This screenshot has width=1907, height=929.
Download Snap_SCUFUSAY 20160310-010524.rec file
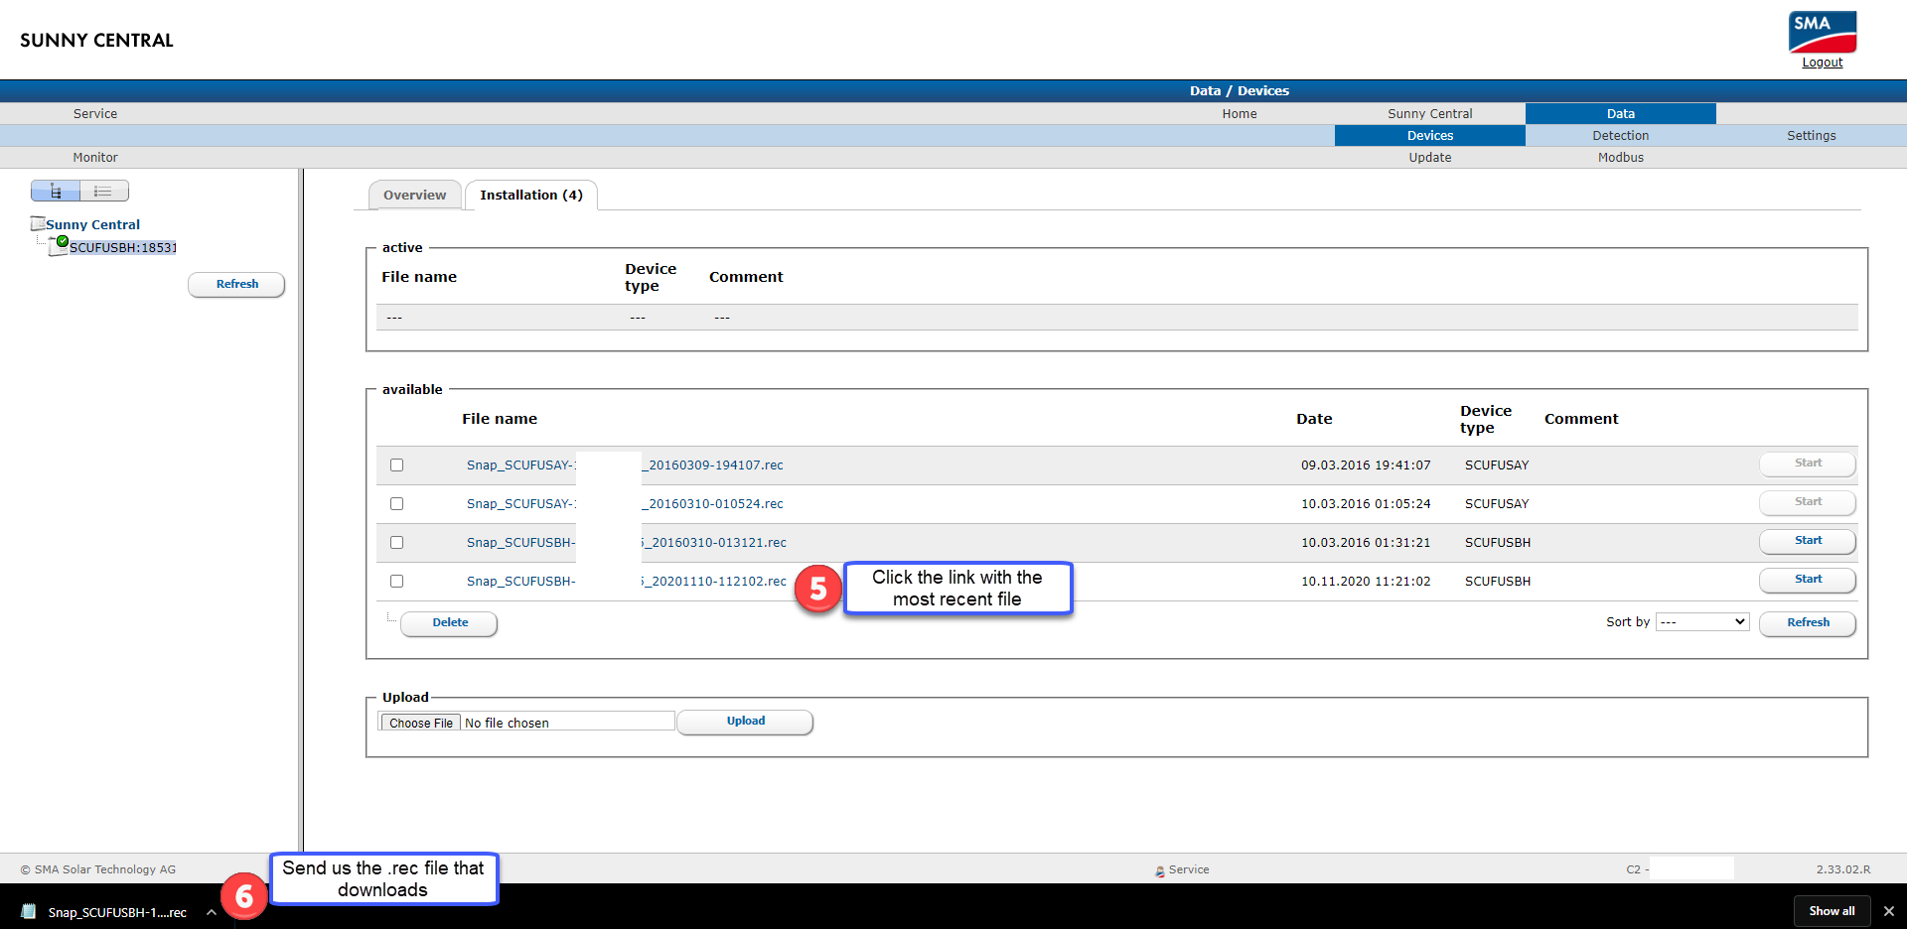pyautogui.click(x=625, y=503)
